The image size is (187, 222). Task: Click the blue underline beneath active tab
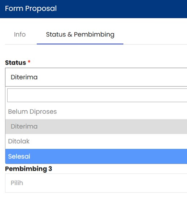[80, 44]
